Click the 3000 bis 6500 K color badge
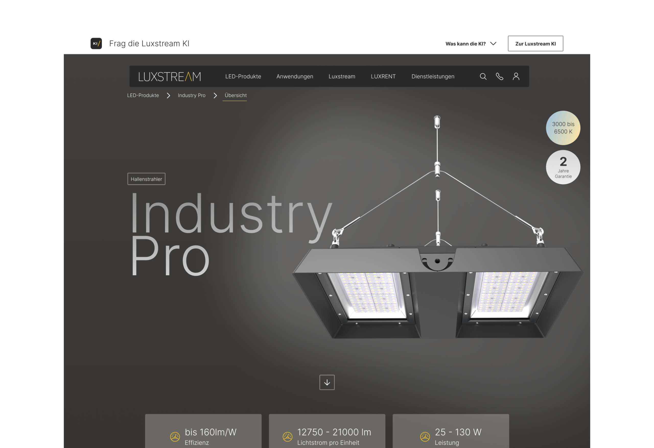 (563, 128)
